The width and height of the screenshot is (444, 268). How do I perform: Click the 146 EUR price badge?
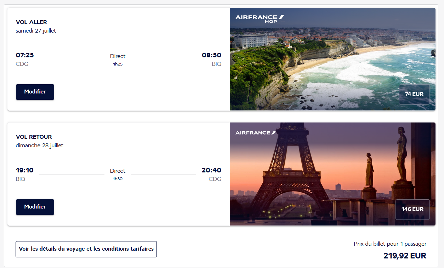[x=412, y=209]
